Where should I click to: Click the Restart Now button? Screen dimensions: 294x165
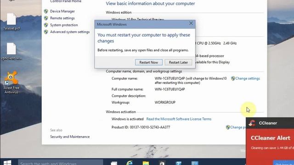[149, 62]
